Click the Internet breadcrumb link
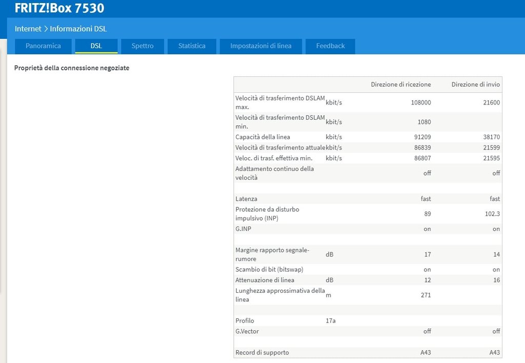The width and height of the screenshot is (525, 363). [x=28, y=29]
